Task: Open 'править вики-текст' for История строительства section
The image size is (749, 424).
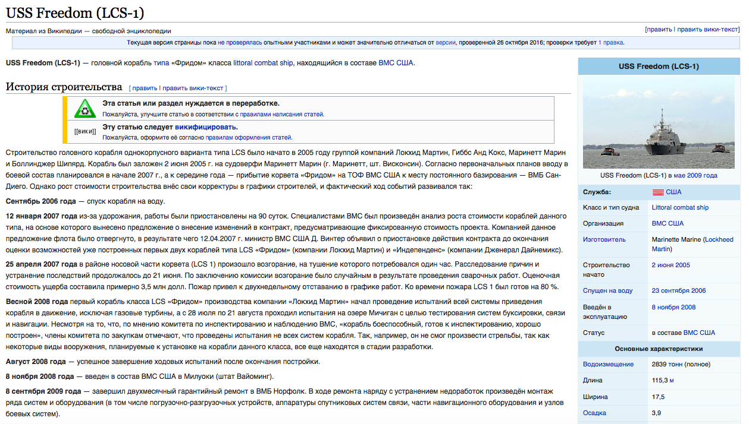Action: (193, 88)
